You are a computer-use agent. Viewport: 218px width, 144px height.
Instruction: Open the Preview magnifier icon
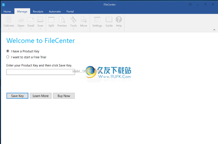pyautogui.click(x=62, y=19)
